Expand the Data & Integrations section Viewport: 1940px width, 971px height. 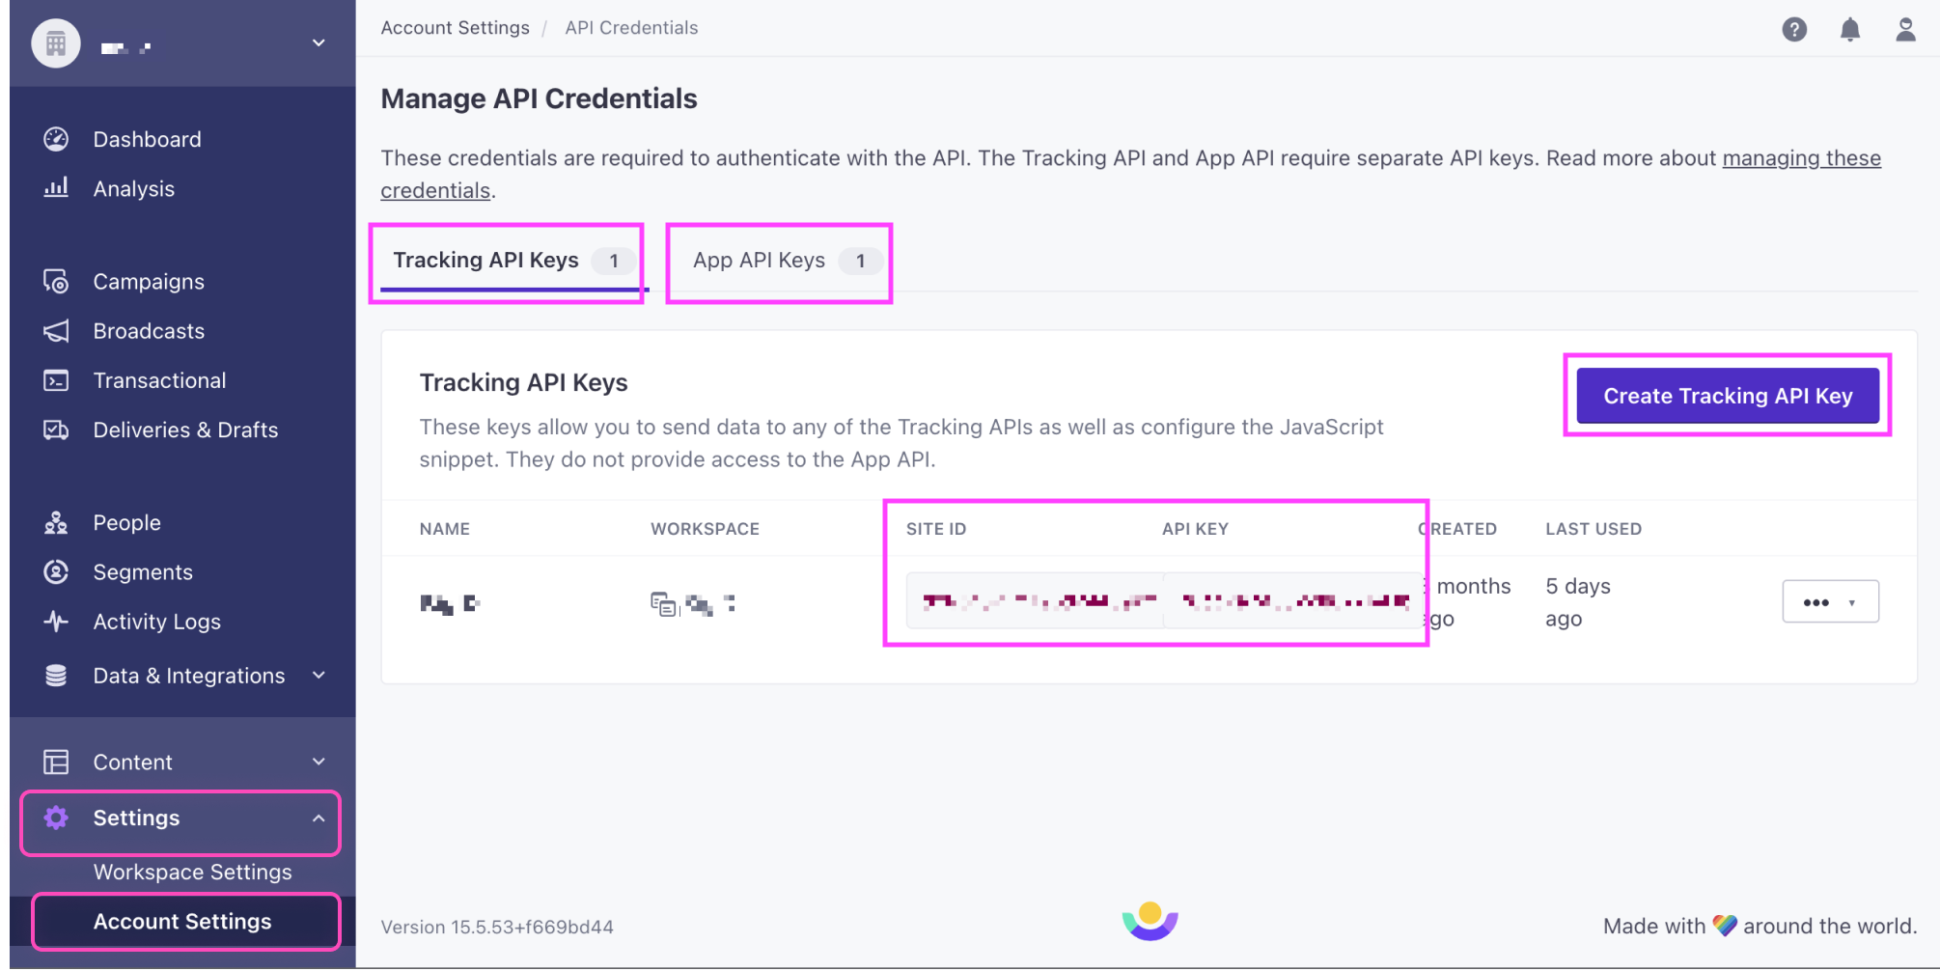click(319, 675)
